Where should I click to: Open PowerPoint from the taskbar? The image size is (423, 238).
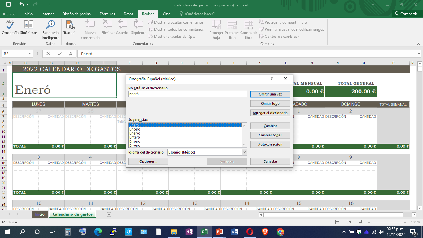click(x=219, y=232)
